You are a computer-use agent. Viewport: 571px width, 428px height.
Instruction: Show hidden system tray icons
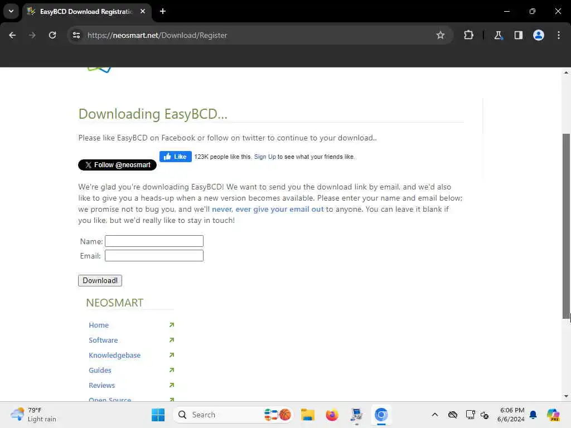coord(435,415)
